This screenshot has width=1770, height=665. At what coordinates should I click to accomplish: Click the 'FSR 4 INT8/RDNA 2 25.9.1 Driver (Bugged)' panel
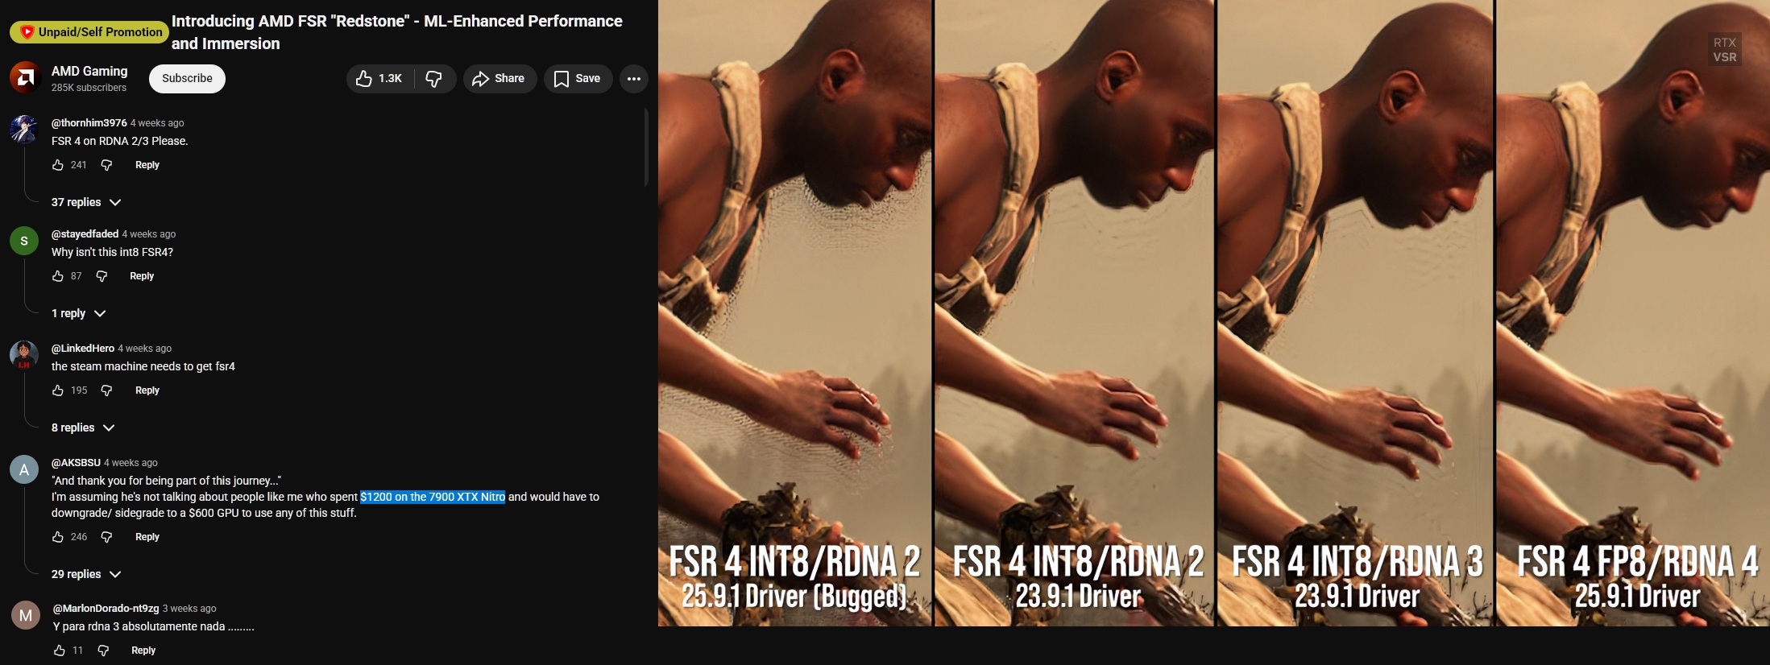coord(795,313)
